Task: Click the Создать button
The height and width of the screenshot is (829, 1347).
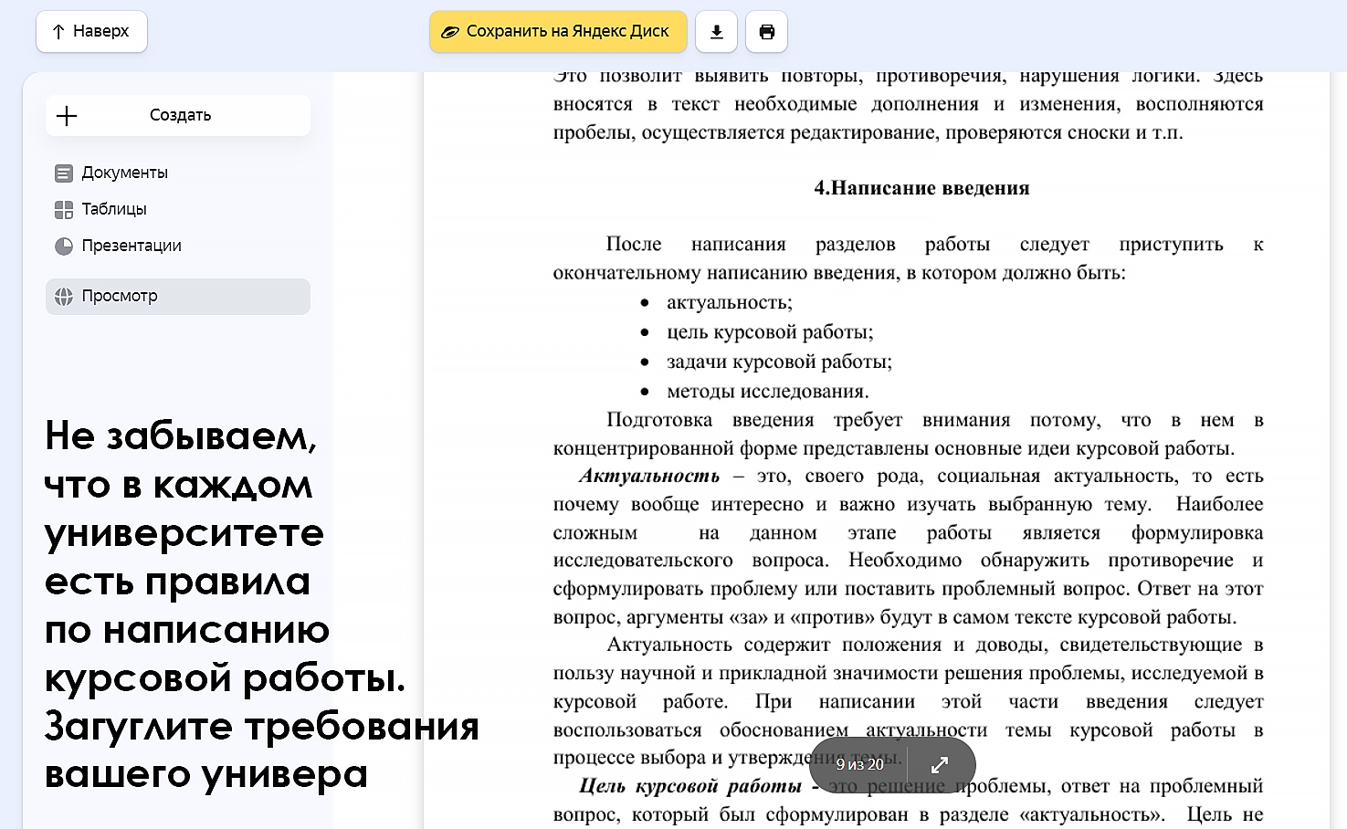Action: coord(178,115)
